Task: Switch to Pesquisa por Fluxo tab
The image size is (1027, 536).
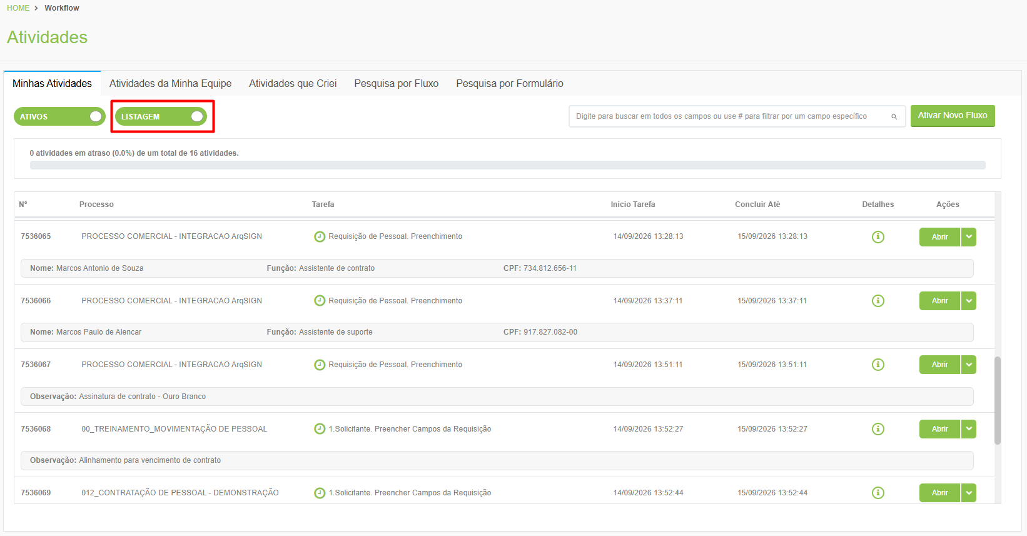Action: coord(397,83)
